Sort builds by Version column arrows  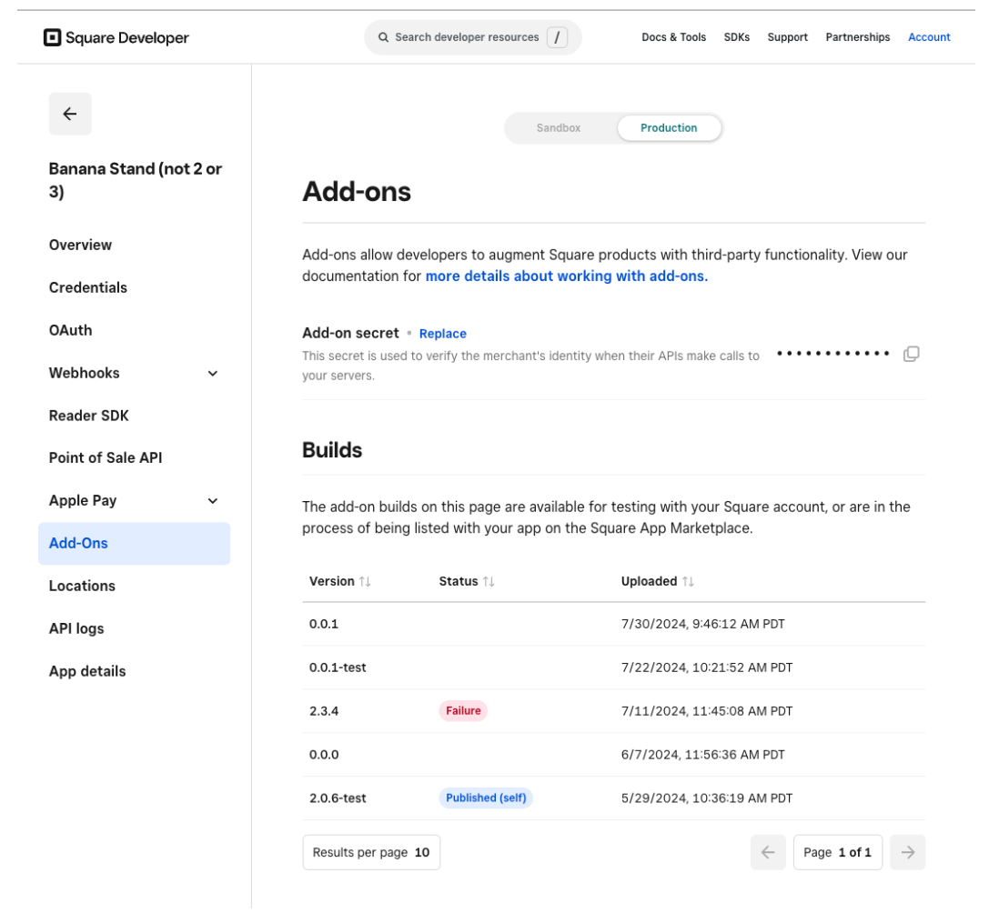[x=365, y=581]
